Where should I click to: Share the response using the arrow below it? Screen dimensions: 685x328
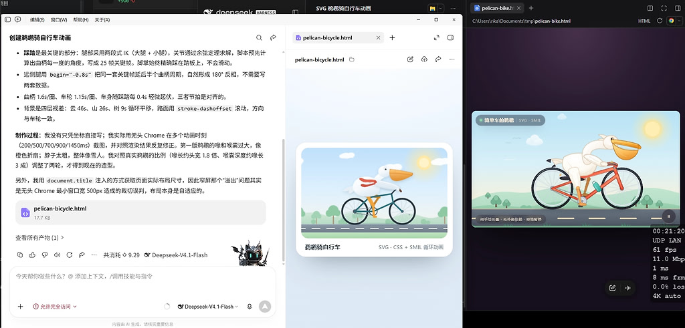(81, 255)
